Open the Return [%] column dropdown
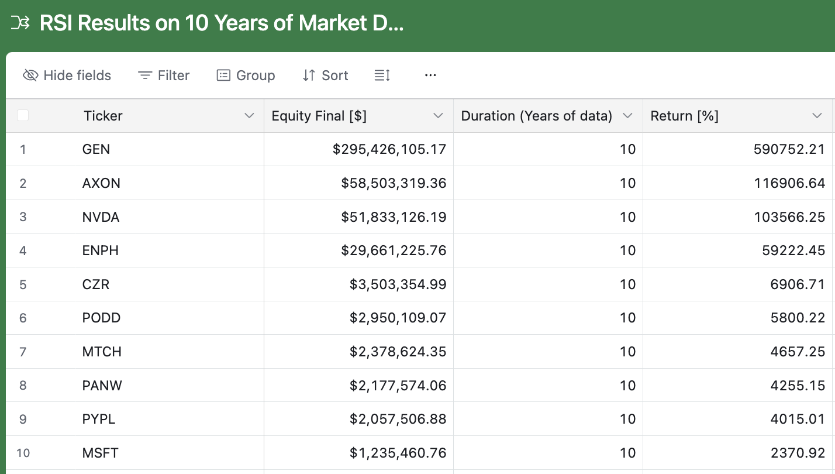The width and height of the screenshot is (835, 474). tap(817, 116)
